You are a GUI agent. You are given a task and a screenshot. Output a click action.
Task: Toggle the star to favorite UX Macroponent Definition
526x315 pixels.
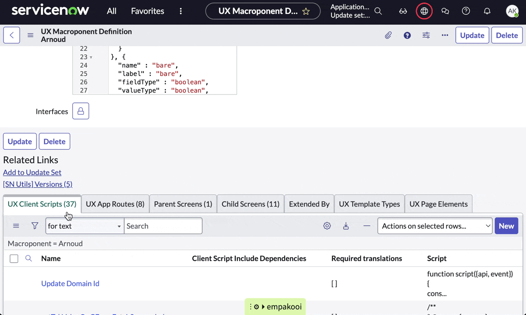pos(306,11)
